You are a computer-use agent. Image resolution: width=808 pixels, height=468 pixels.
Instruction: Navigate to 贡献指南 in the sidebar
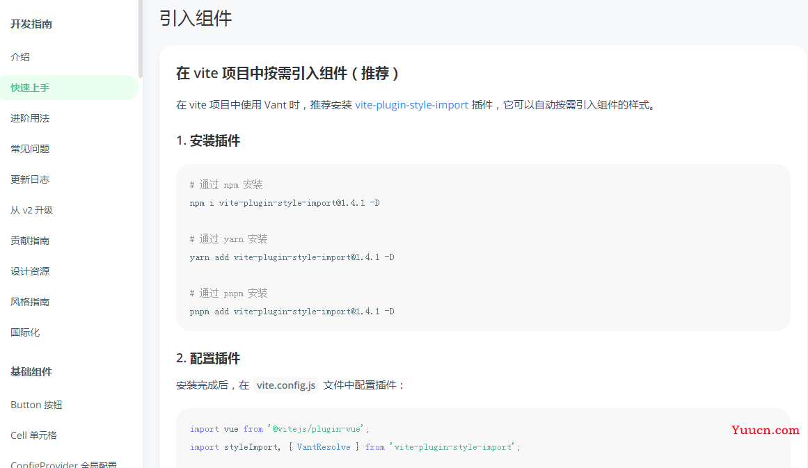30,241
